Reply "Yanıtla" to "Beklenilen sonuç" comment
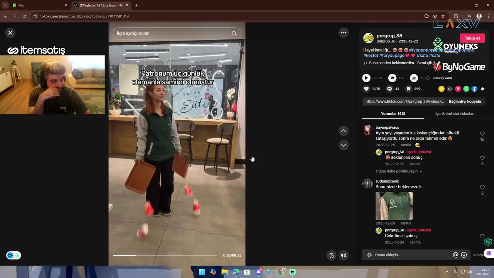This screenshot has height=278, width=494. 414,164
